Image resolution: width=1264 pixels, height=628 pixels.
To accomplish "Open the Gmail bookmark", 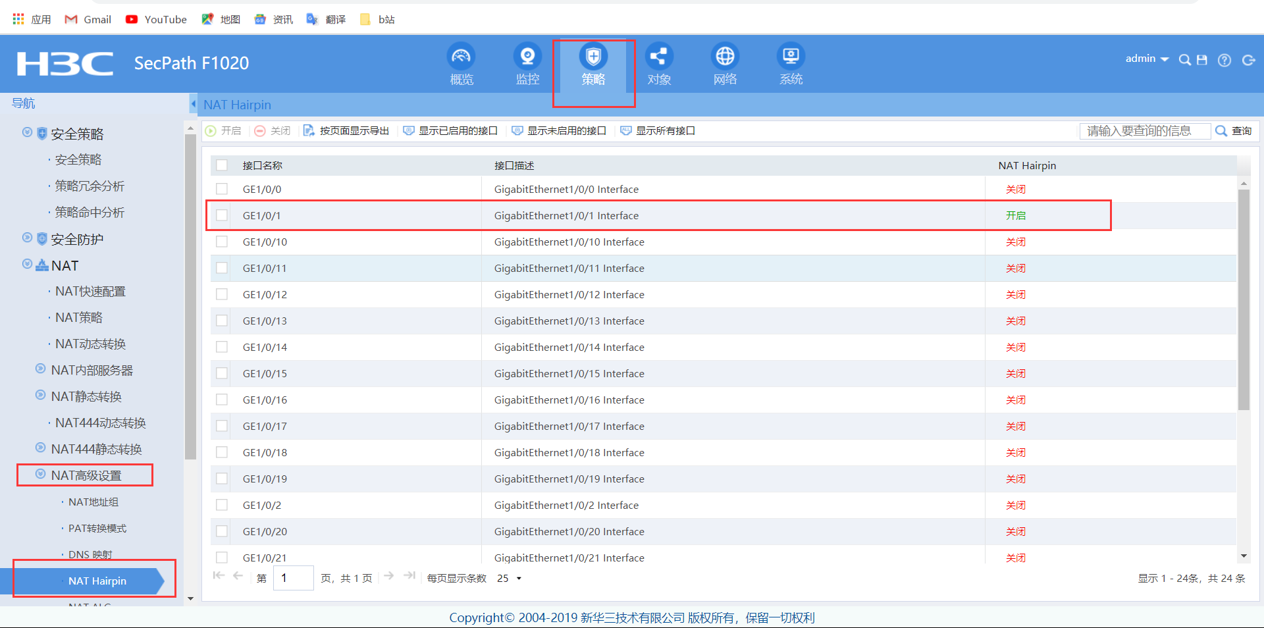I will pyautogui.click(x=88, y=19).
